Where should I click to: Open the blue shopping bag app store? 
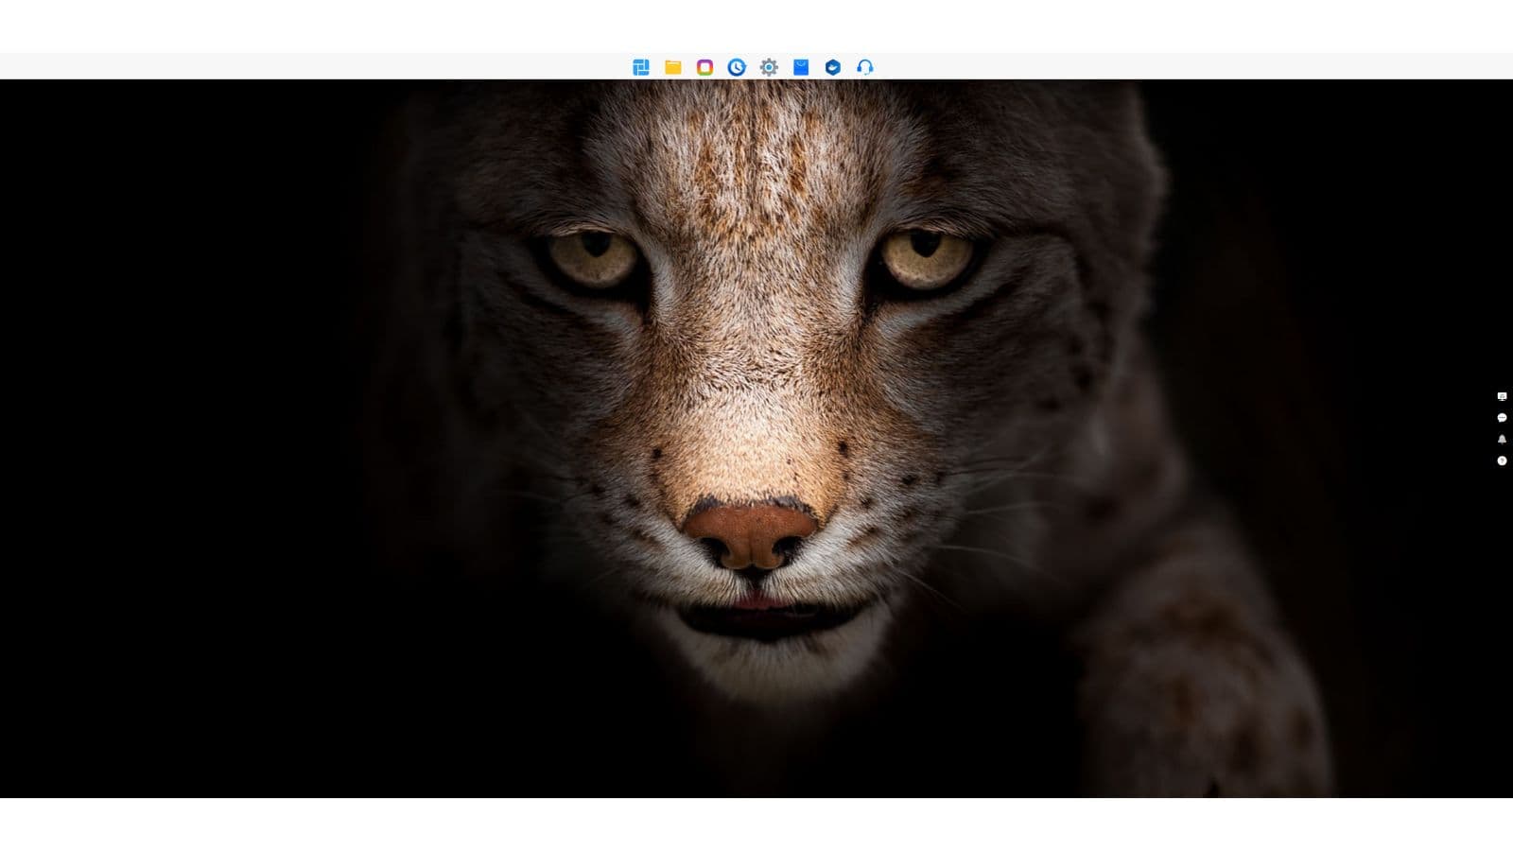[801, 67]
